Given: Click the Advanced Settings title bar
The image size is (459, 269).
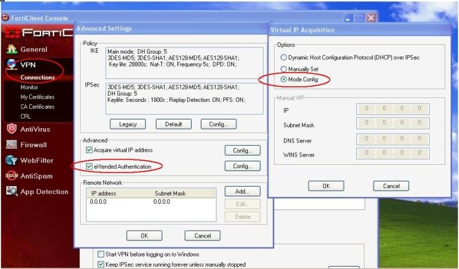Looking at the screenshot, I should tap(171, 29).
